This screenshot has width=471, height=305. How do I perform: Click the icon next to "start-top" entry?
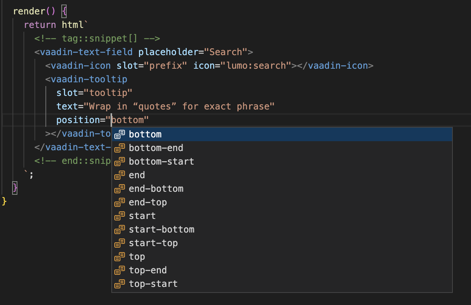(x=120, y=243)
